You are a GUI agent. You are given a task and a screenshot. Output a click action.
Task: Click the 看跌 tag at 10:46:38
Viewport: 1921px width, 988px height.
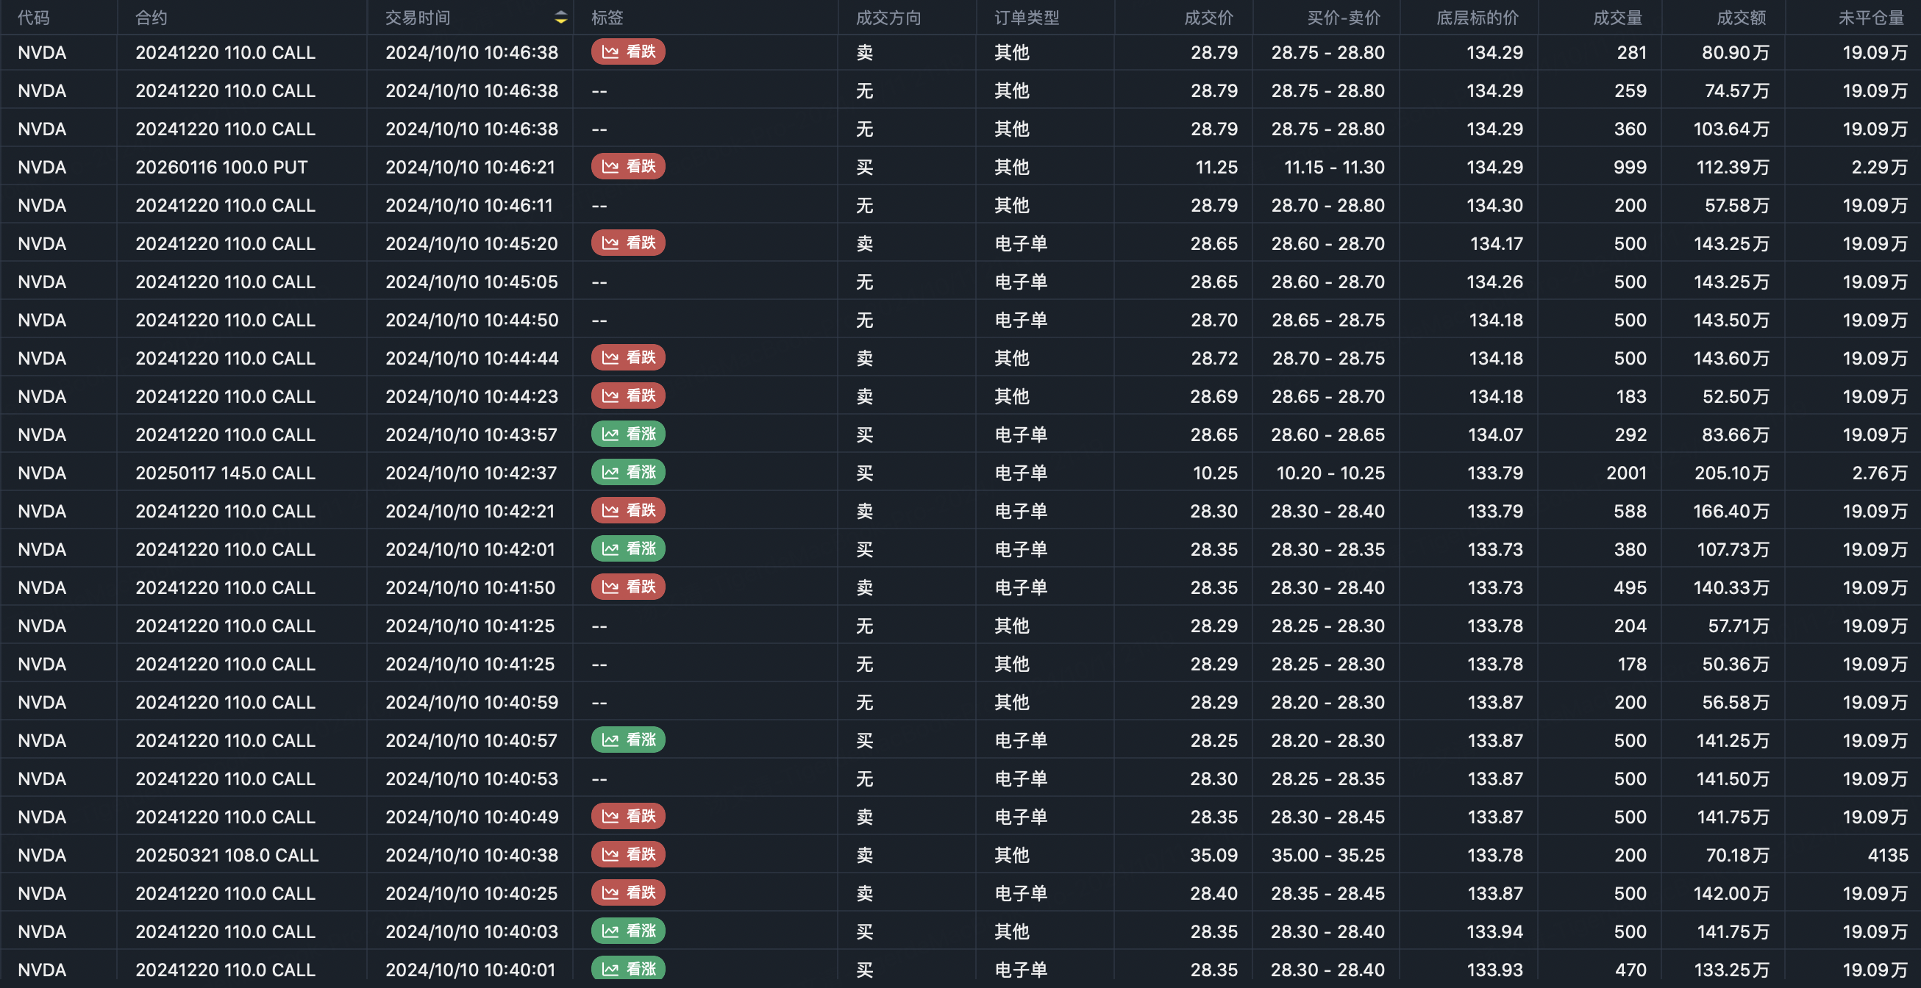[628, 52]
